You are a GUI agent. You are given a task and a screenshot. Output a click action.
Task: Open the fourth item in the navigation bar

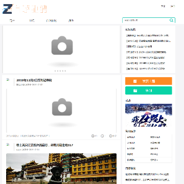[71, 20]
